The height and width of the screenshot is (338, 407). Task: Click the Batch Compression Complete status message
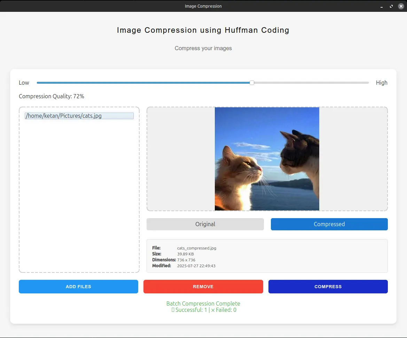pyautogui.click(x=203, y=304)
